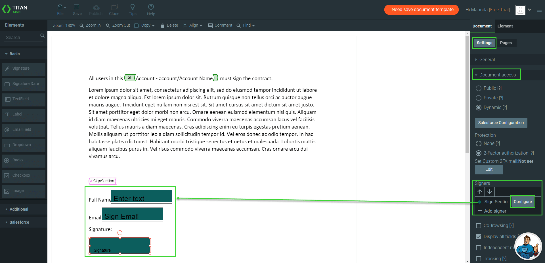Uncheck the Display all fields checkbox
The width and height of the screenshot is (545, 263).
coord(479,237)
